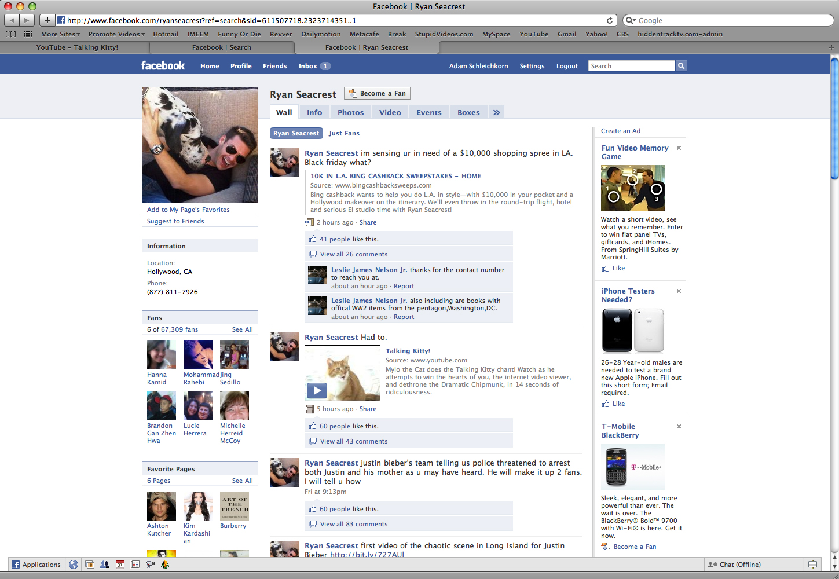Click the globe icon in bottom bar
The height and width of the screenshot is (579, 839).
[74, 565]
